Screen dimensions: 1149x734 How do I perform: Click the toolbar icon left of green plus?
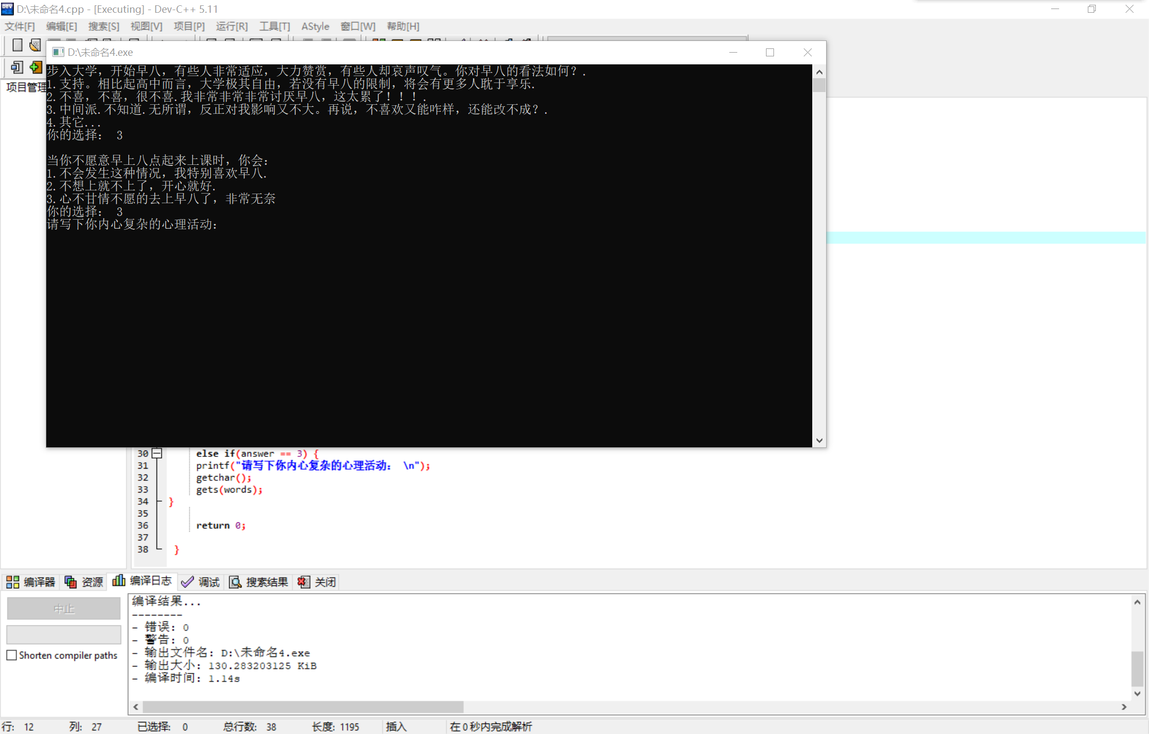[x=17, y=68]
